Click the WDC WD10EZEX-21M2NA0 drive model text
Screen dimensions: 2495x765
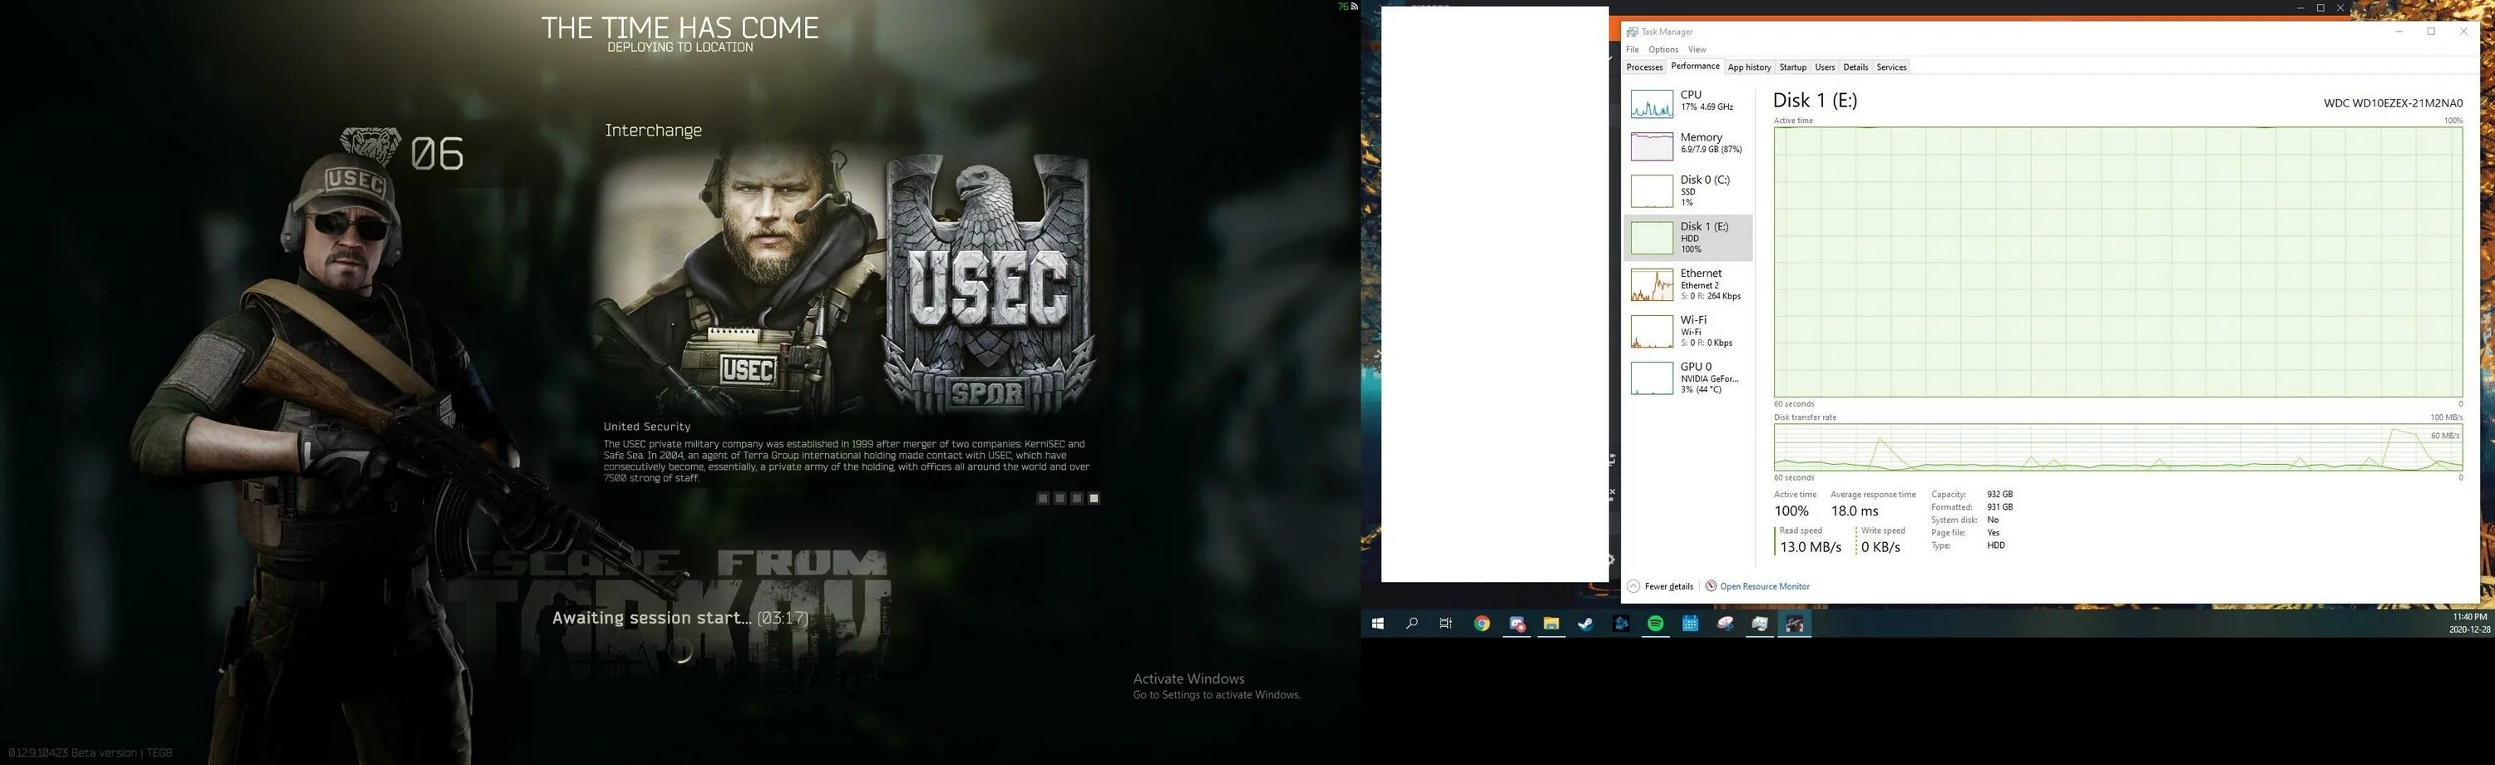(2393, 102)
